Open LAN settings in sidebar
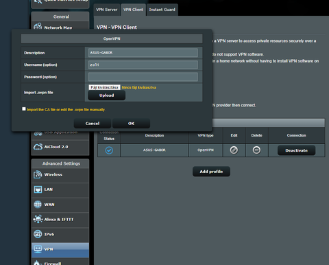 [60, 189]
